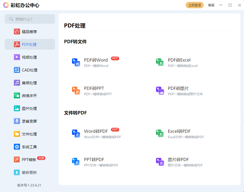This screenshot has width=244, height=192.
Task: Click the music note icon for 音频处理
Action: (x=17, y=83)
